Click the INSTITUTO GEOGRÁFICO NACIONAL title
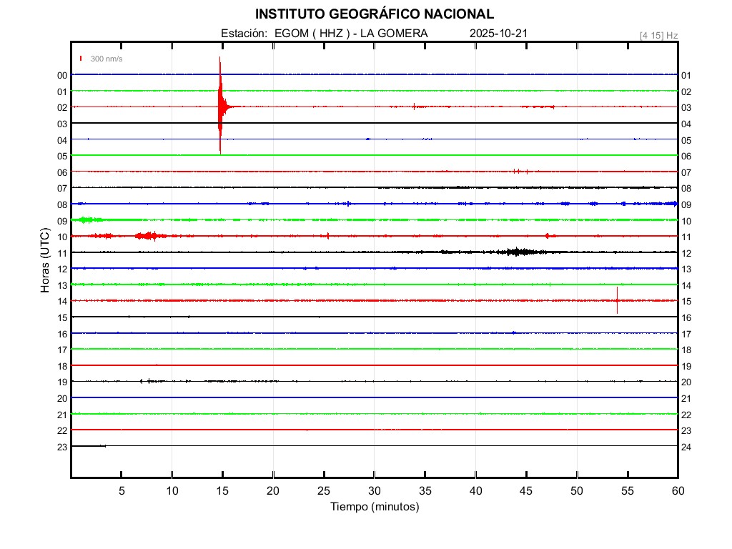732x549 pixels. [375, 14]
